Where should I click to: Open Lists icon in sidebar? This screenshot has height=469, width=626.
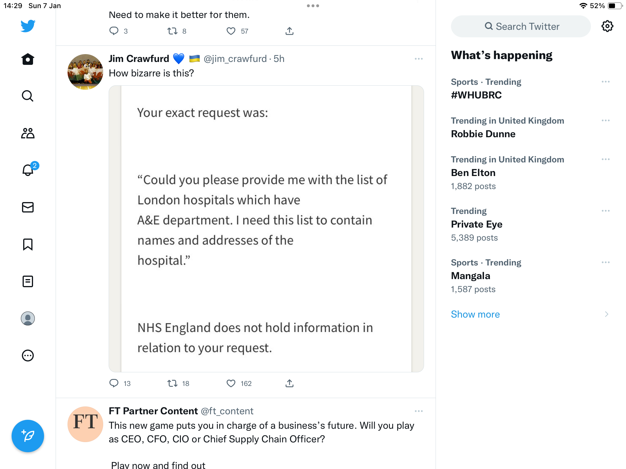click(28, 281)
